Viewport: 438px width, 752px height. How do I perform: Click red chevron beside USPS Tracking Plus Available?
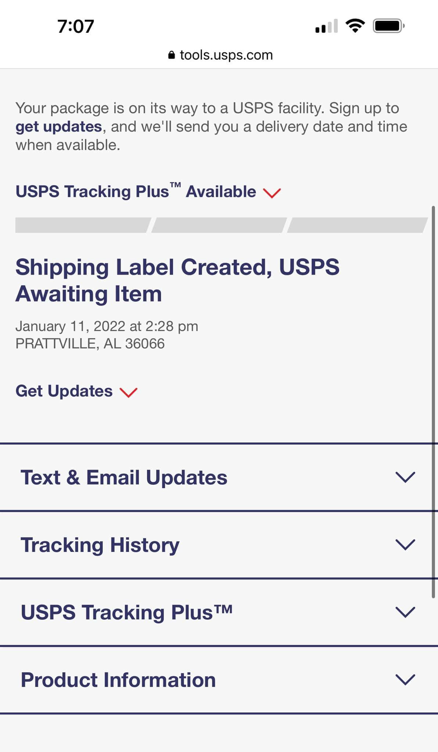coord(272,193)
